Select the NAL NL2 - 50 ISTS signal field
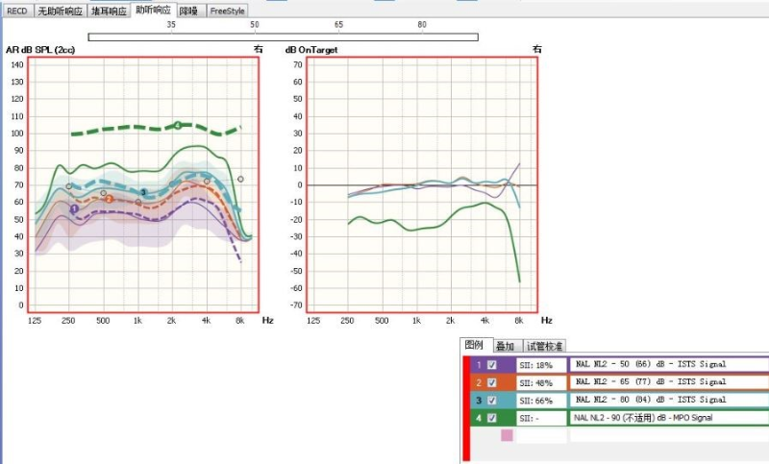The image size is (769, 464). coord(668,365)
